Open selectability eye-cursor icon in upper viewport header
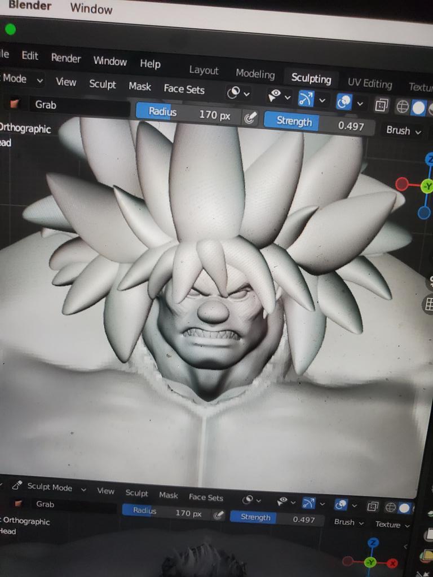The image size is (433, 577). [x=275, y=95]
